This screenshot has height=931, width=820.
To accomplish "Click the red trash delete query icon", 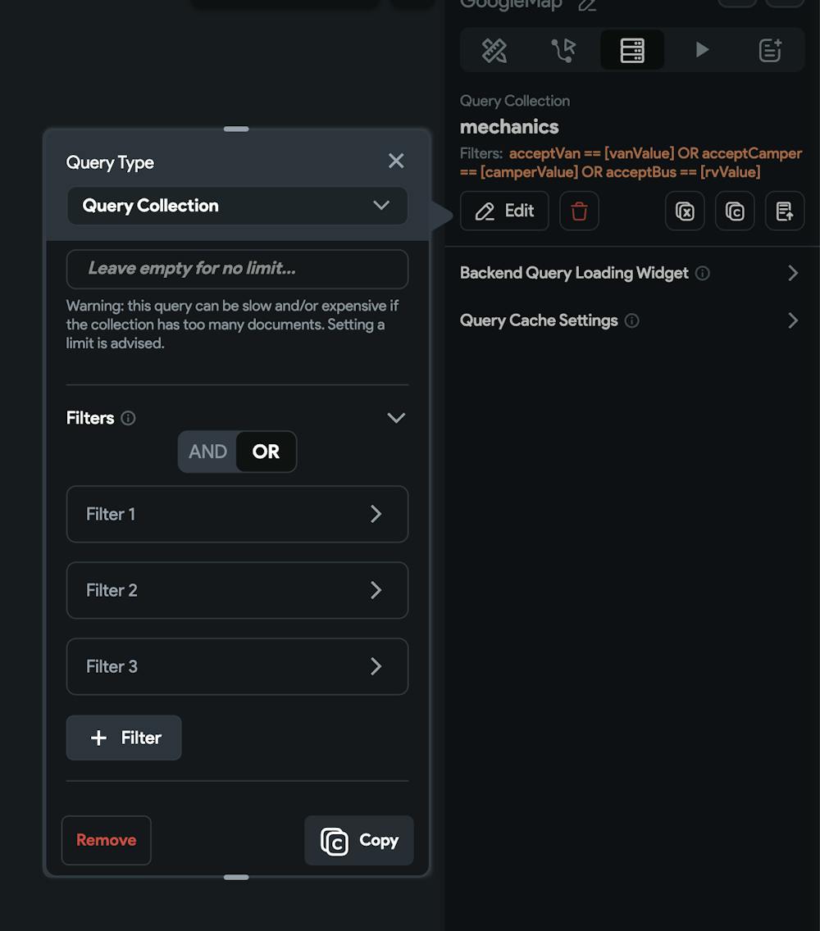I will coord(580,211).
